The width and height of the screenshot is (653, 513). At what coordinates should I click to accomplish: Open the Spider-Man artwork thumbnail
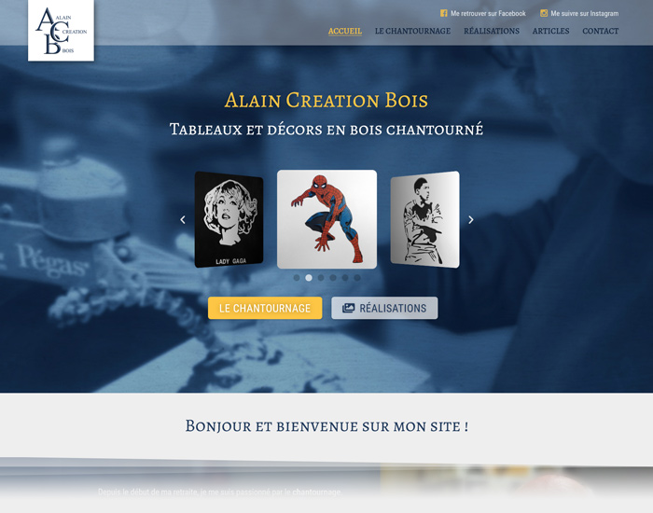(326, 219)
